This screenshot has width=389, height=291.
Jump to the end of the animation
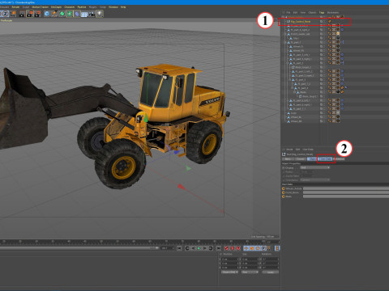point(218,248)
